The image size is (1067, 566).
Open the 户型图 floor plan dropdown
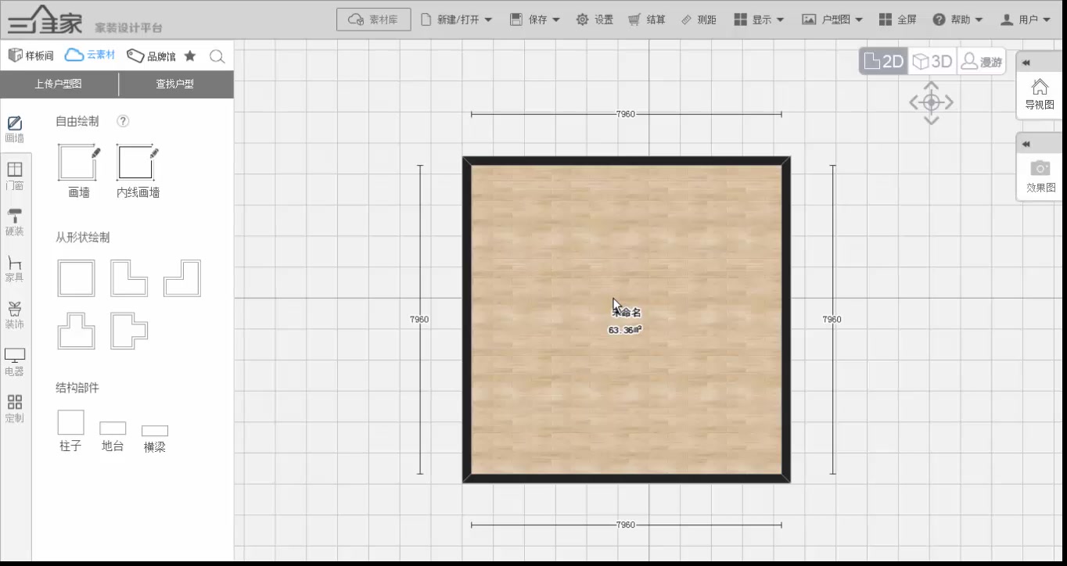pos(832,20)
